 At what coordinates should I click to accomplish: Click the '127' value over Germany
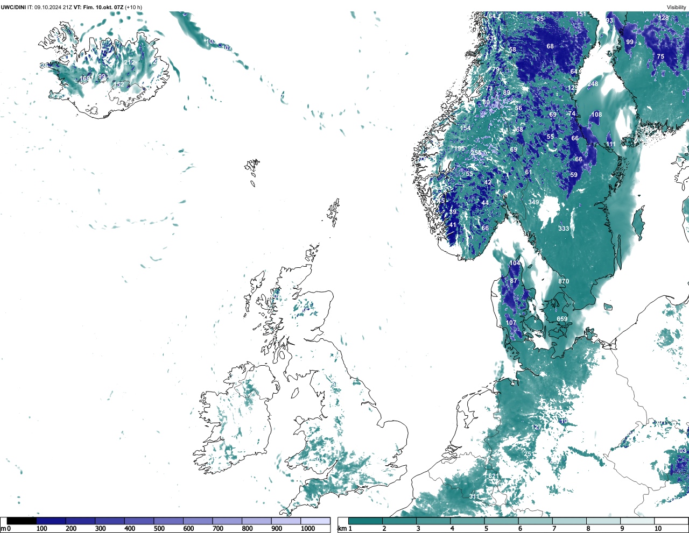(x=536, y=427)
